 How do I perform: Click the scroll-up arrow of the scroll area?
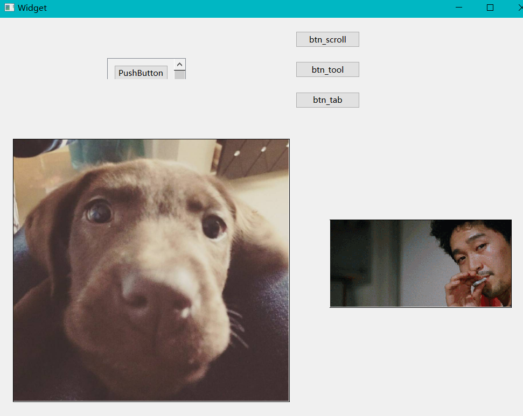coord(180,65)
